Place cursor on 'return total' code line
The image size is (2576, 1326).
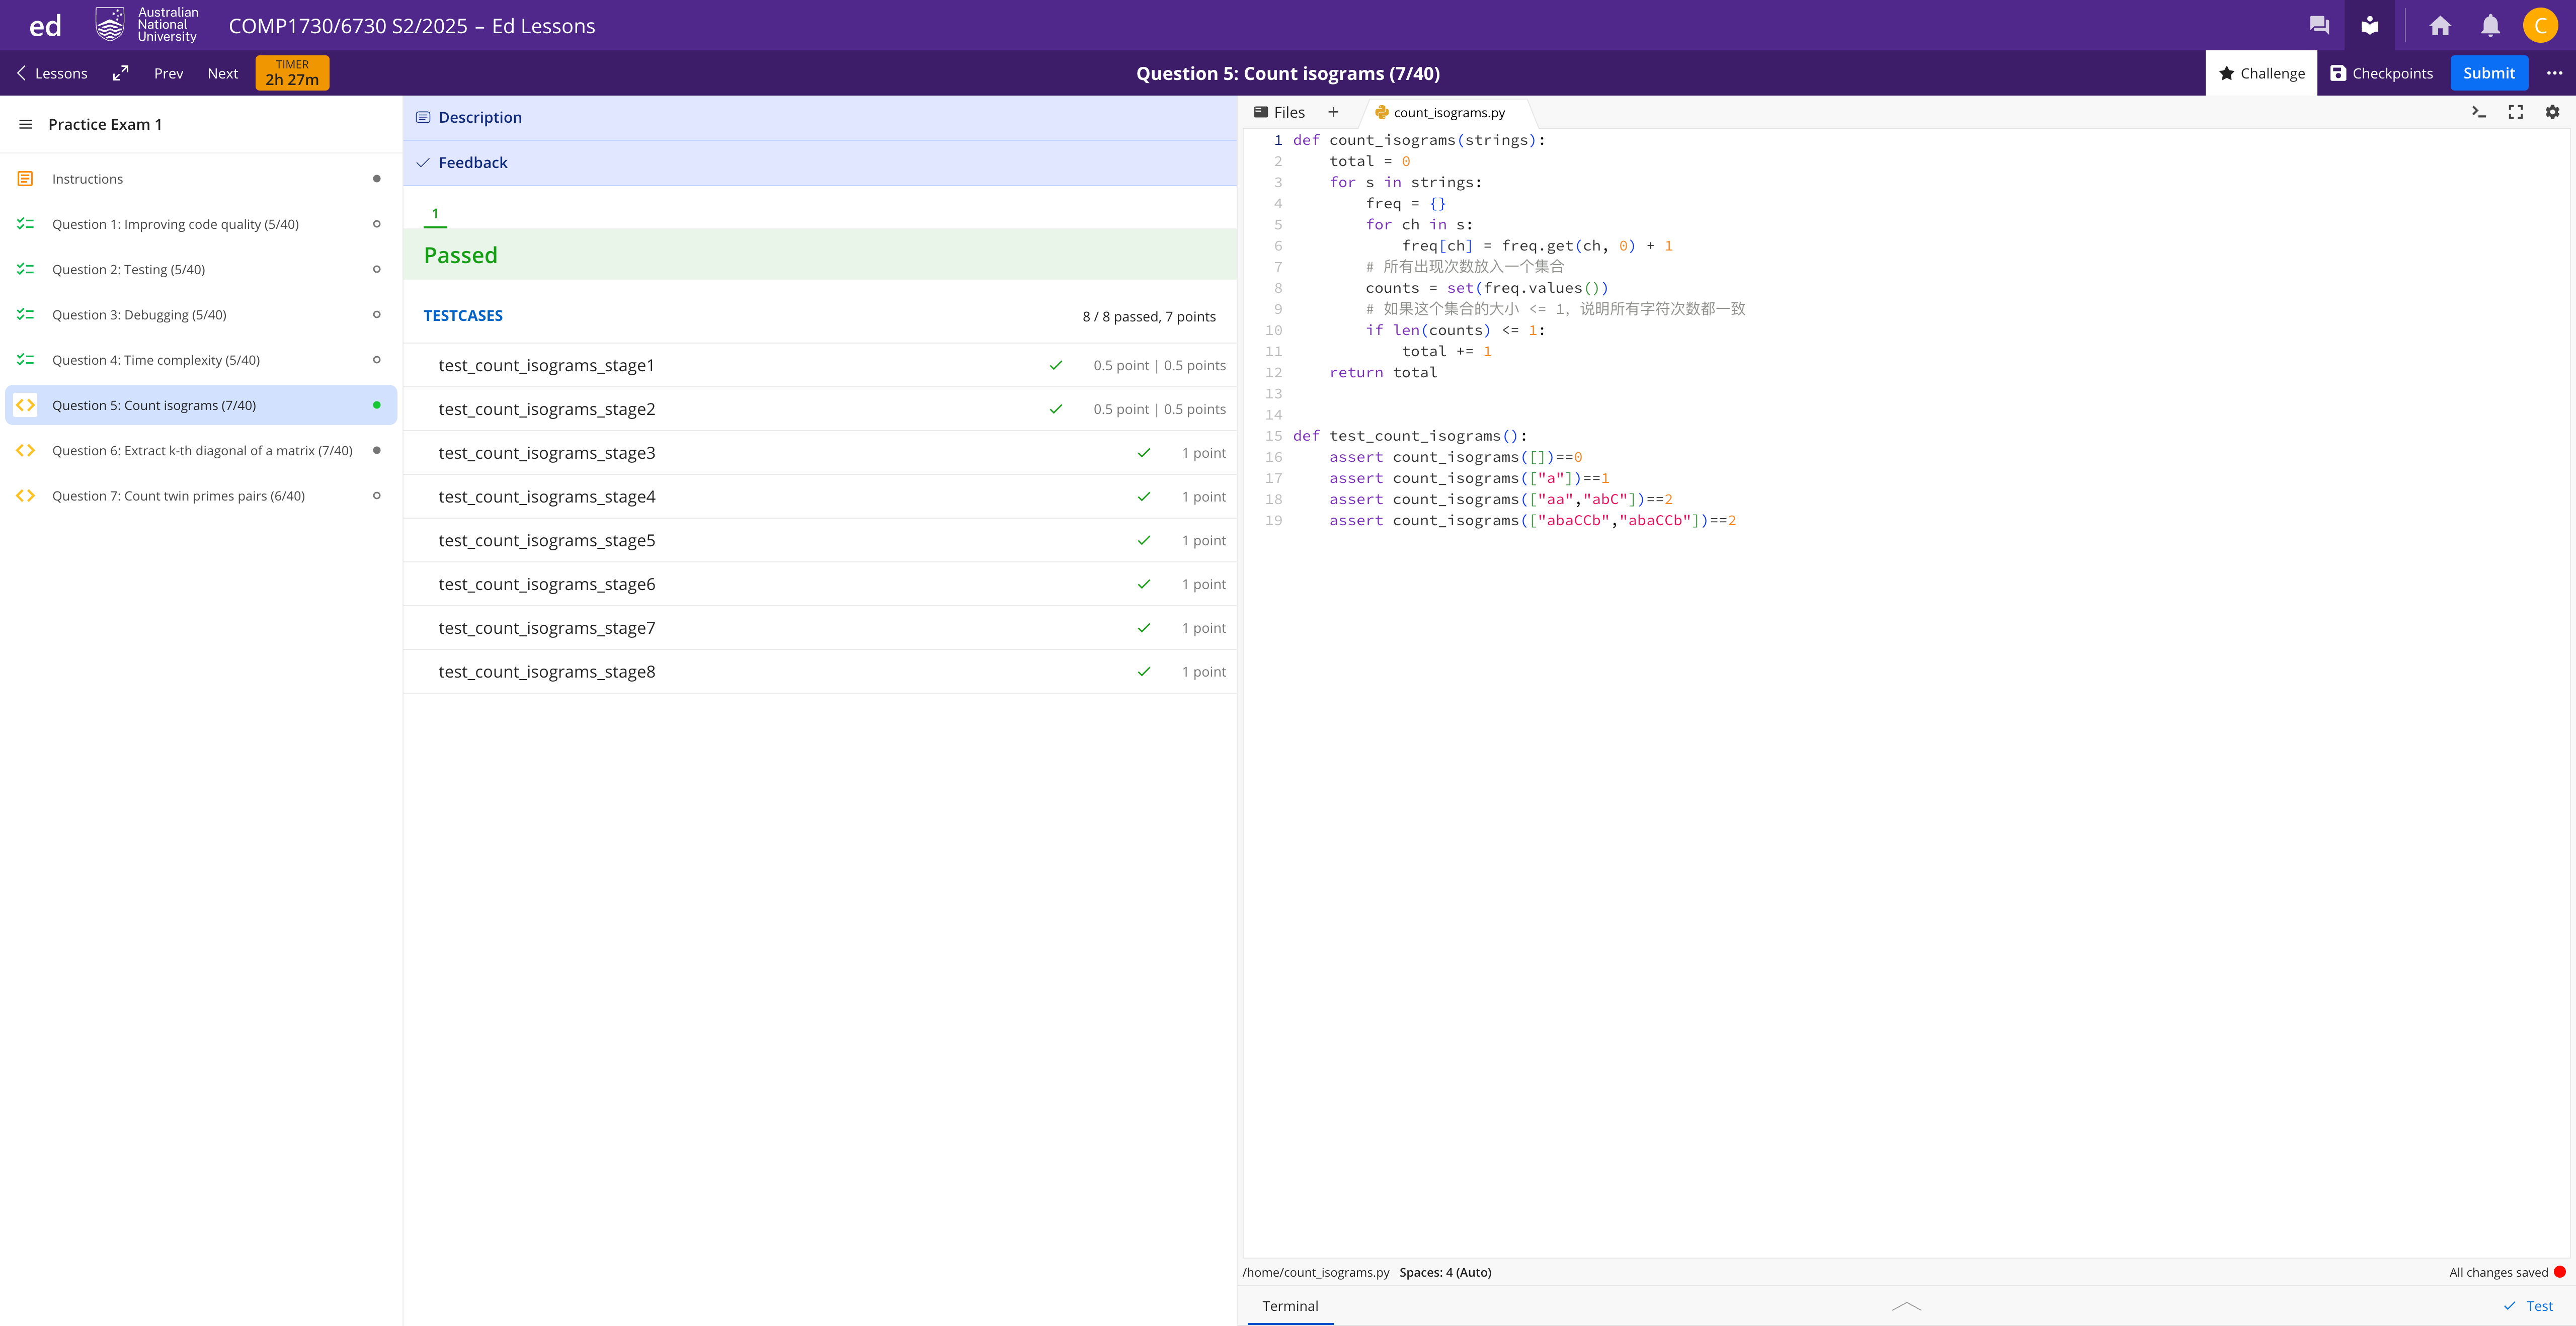tap(1383, 372)
